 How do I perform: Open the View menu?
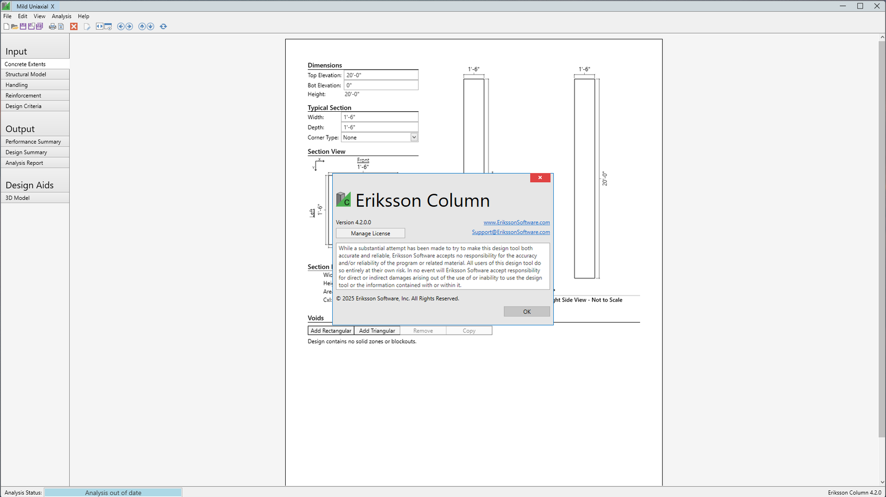[x=39, y=16]
